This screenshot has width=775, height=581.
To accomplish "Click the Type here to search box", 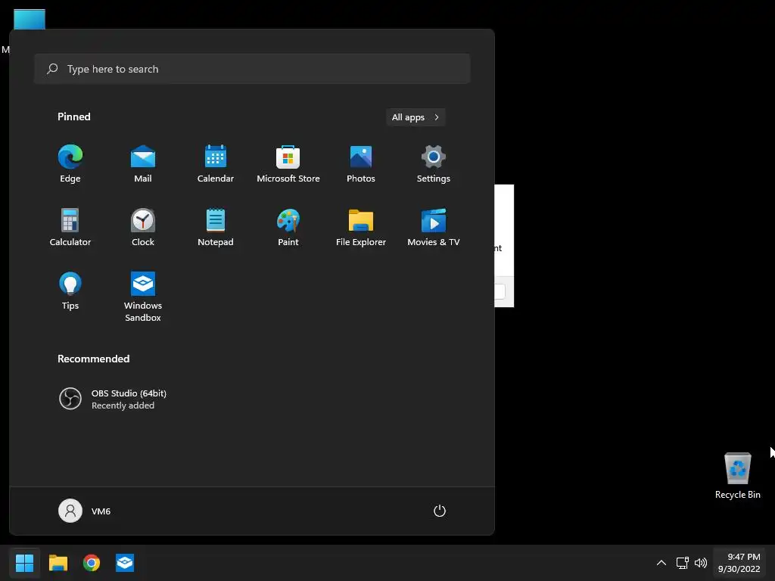I will 252,69.
